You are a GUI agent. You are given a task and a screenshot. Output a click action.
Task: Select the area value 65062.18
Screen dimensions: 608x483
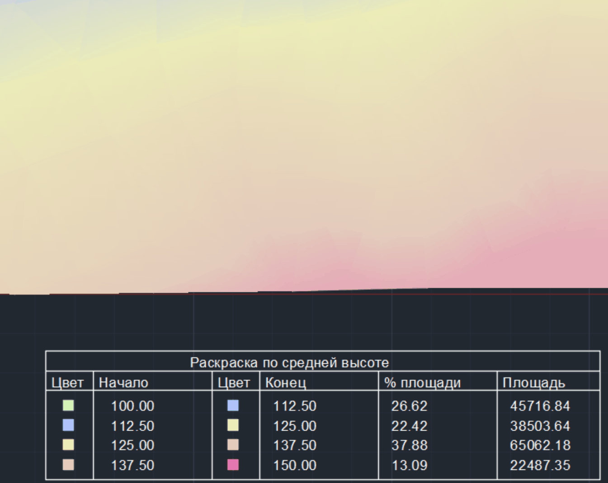(540, 445)
